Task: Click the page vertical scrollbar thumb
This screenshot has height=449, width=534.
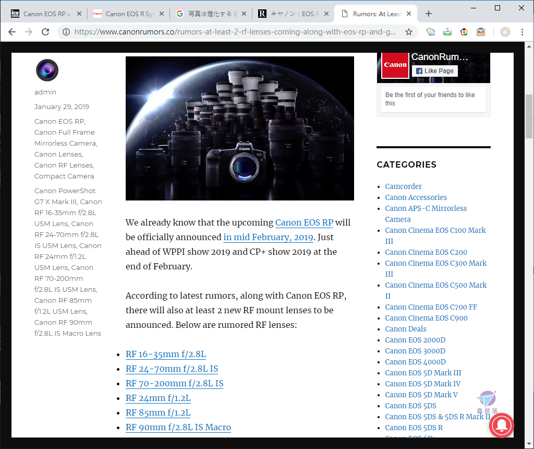Action: pos(529,116)
